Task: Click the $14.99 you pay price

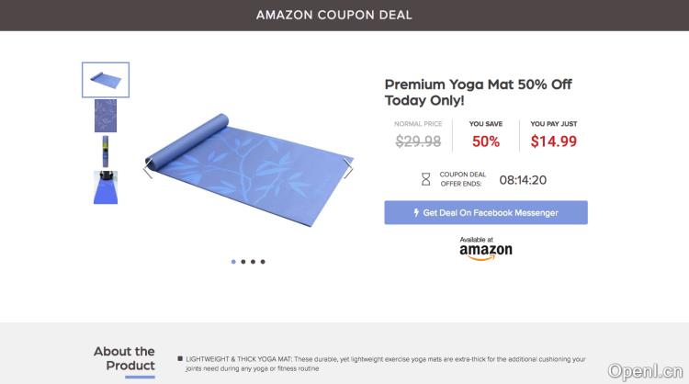Action: [554, 141]
